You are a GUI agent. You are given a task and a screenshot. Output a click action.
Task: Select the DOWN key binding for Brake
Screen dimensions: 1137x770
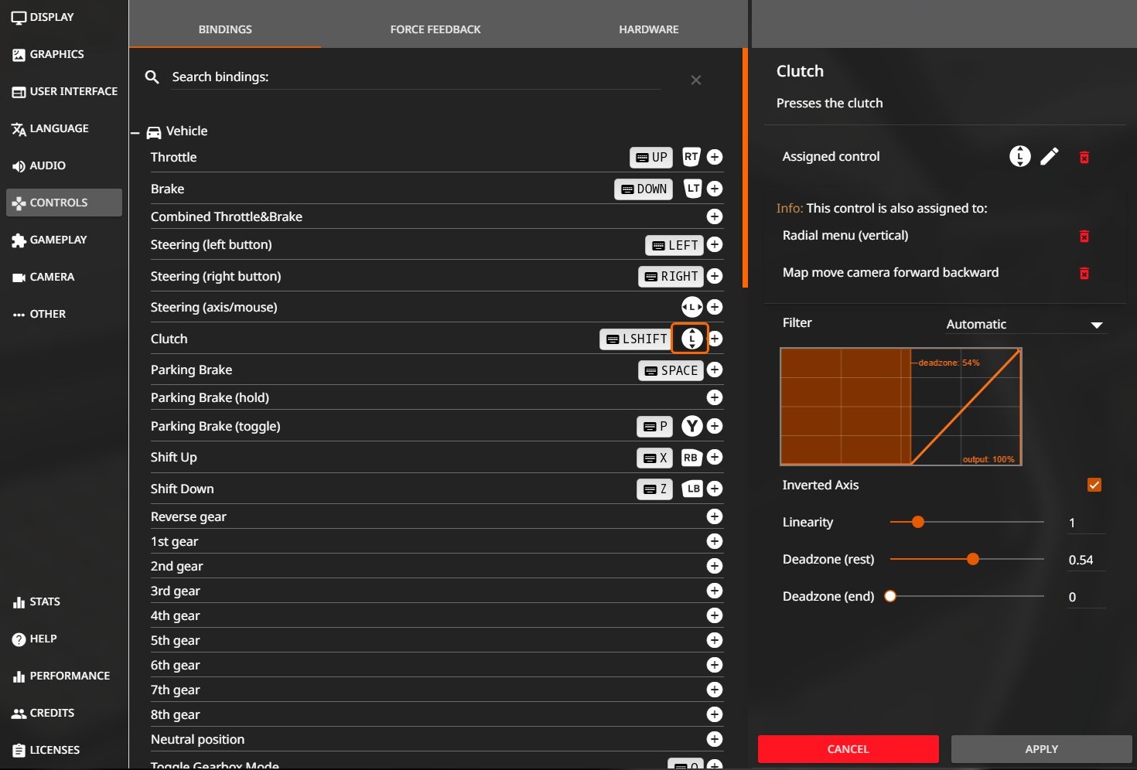click(644, 189)
